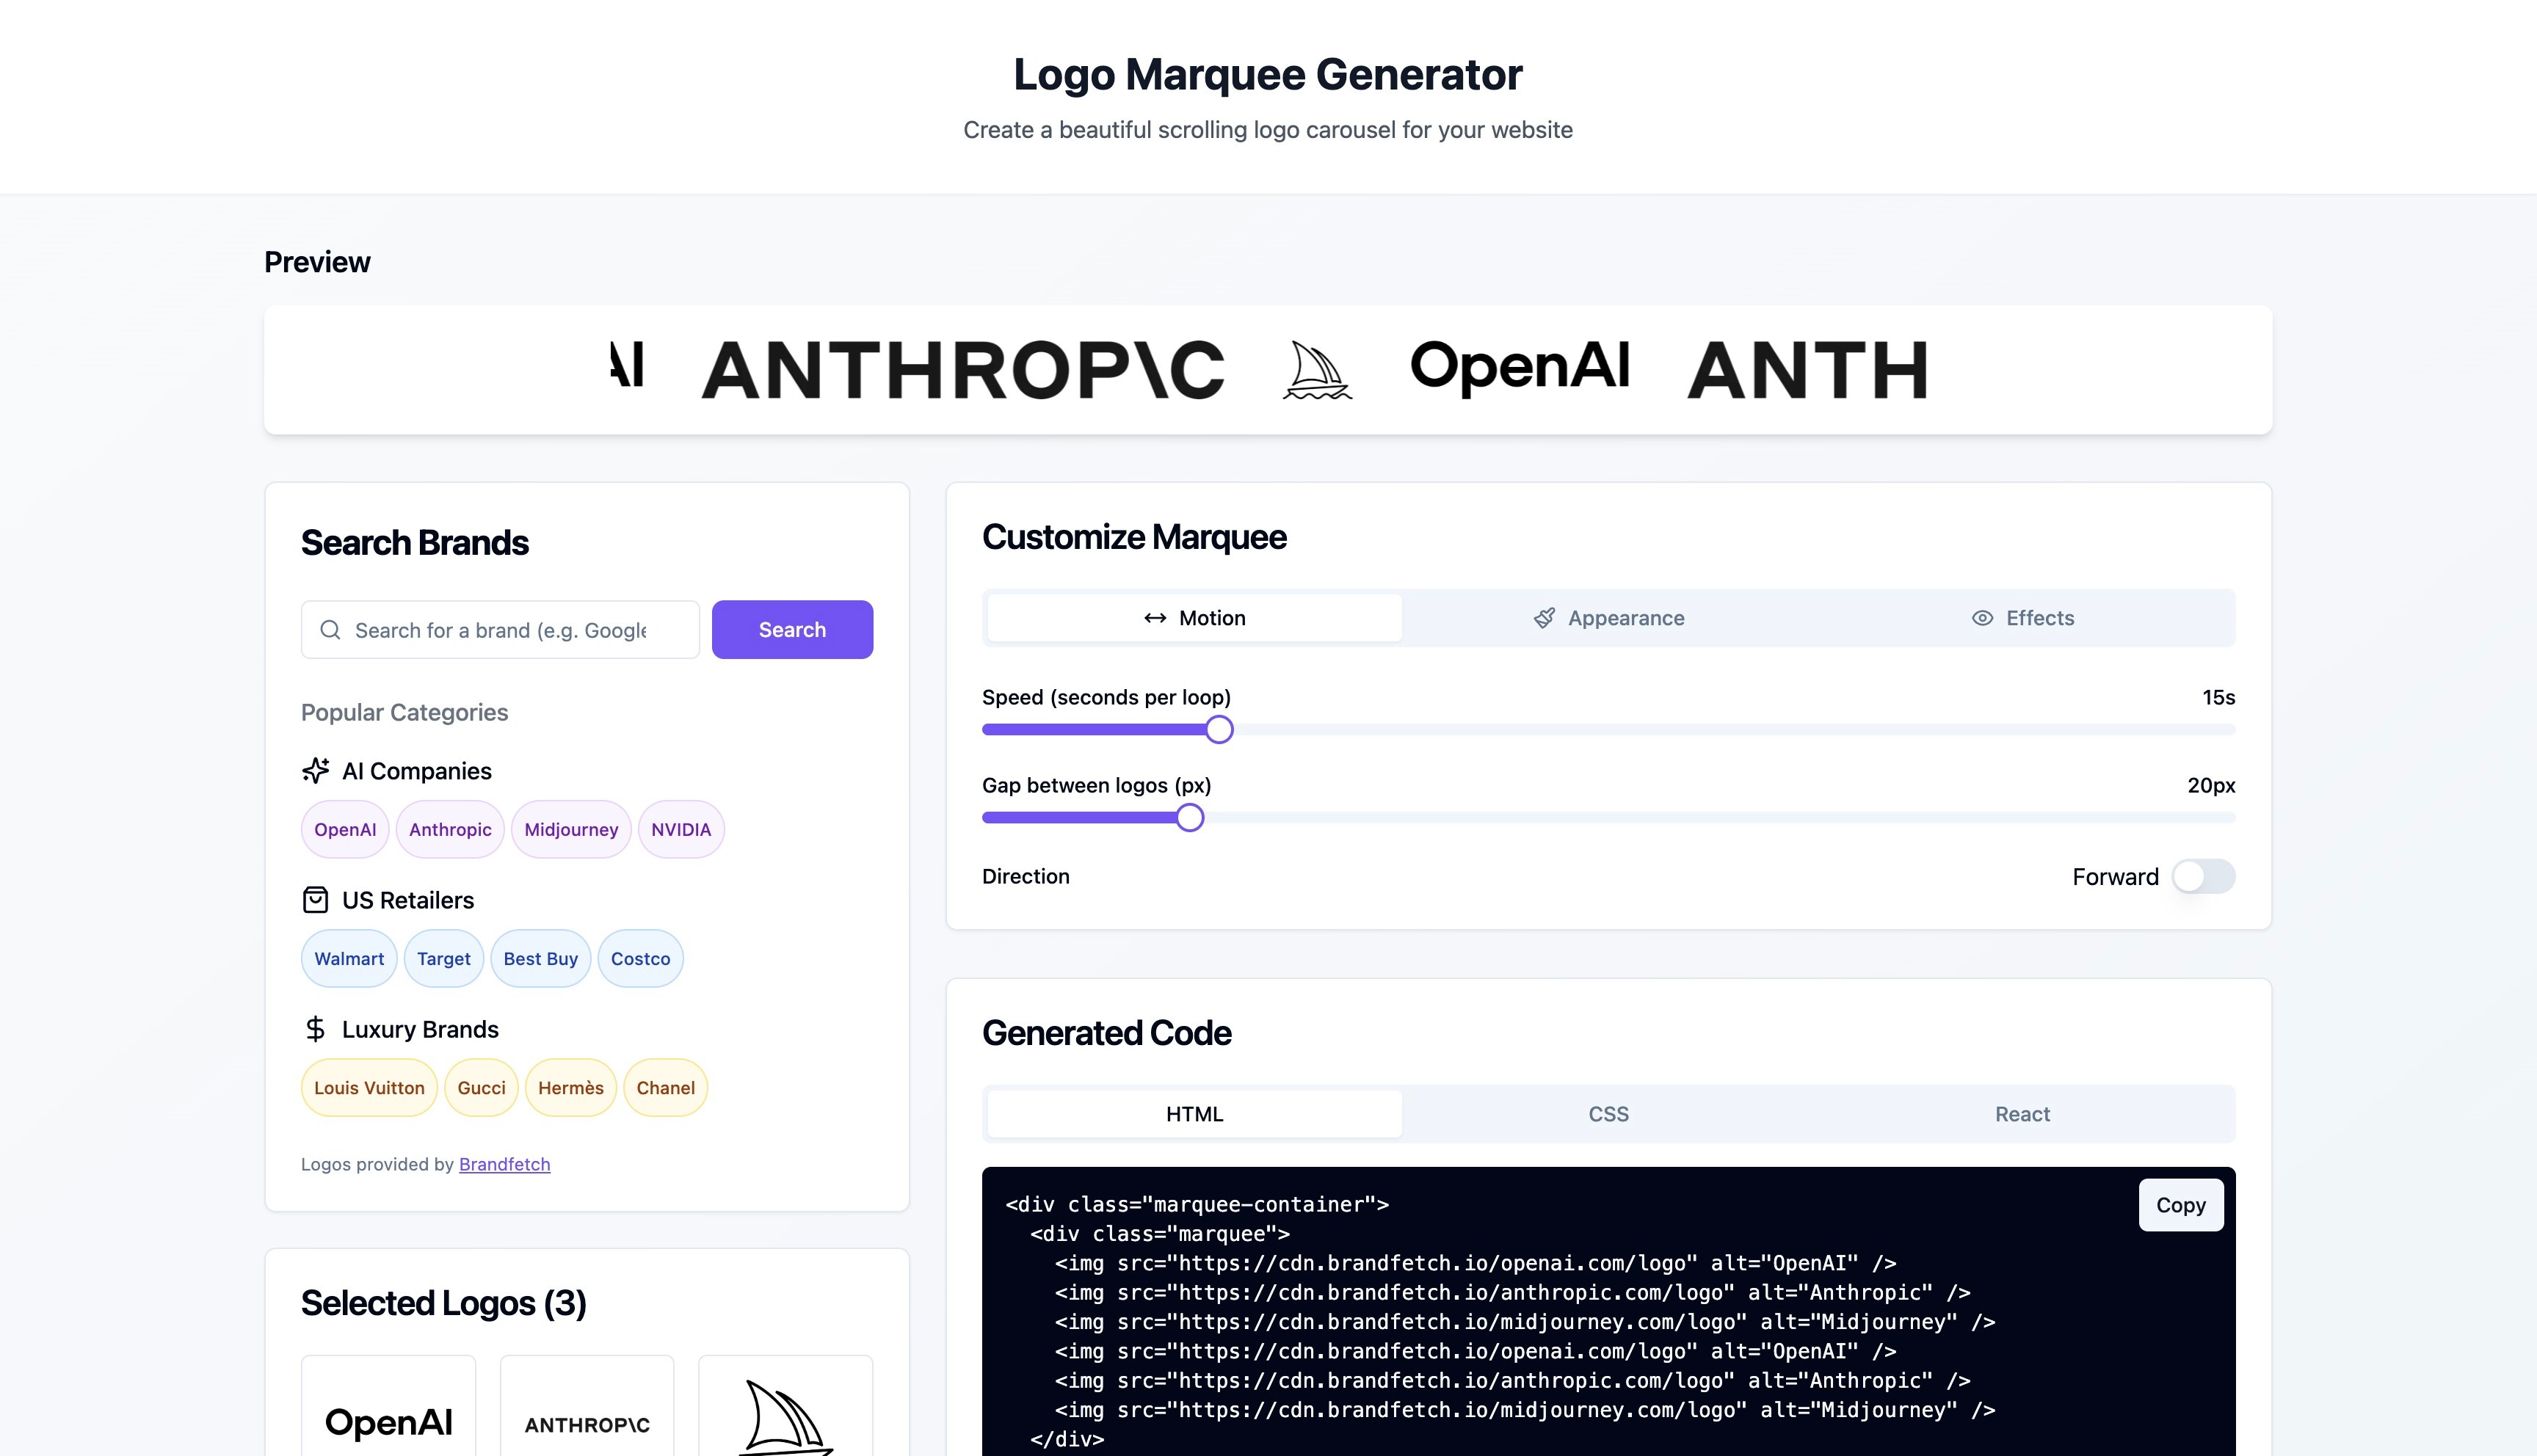The width and height of the screenshot is (2537, 1456).
Task: Click the Motion tab arrows icon
Action: click(1155, 618)
